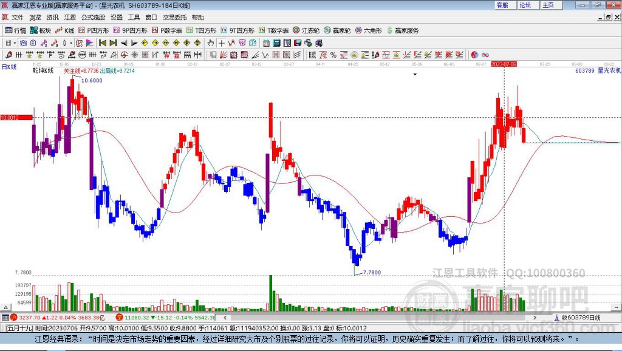The image size is (622, 351).
Task: Click the 出局线=9.7214 indicator label
Action: [x=117, y=70]
